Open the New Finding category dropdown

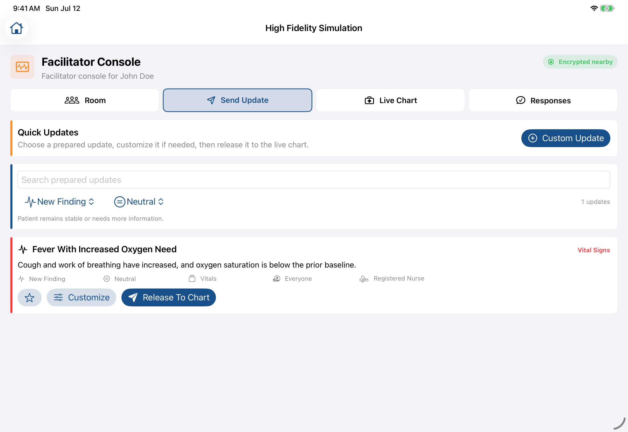59,202
